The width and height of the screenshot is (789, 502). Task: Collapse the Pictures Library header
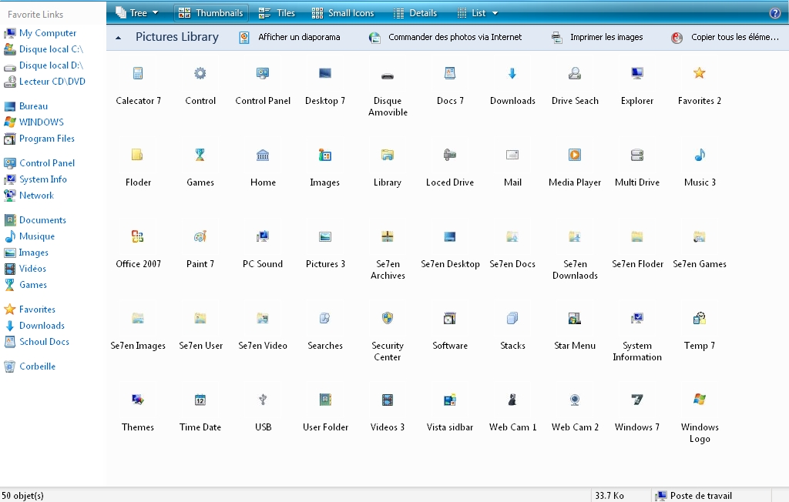118,36
